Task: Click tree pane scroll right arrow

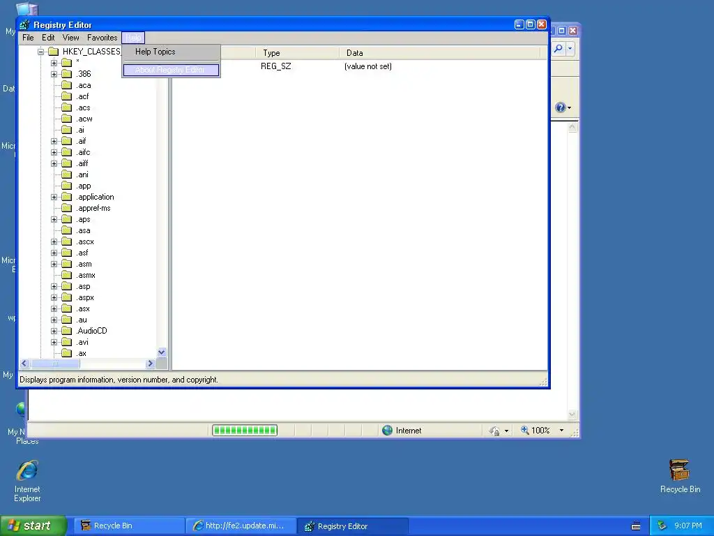Action: [x=151, y=363]
